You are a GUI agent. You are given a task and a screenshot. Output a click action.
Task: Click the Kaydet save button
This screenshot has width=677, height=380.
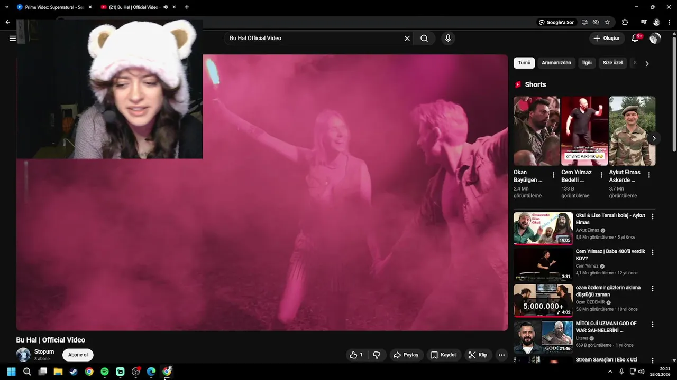pos(443,355)
